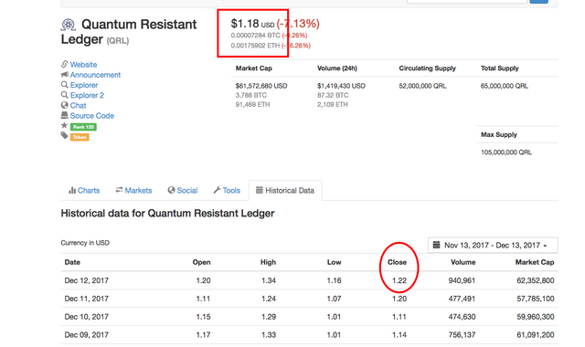Click the exchange arrows icon on Markets tab
The height and width of the screenshot is (347, 585).
click(119, 190)
